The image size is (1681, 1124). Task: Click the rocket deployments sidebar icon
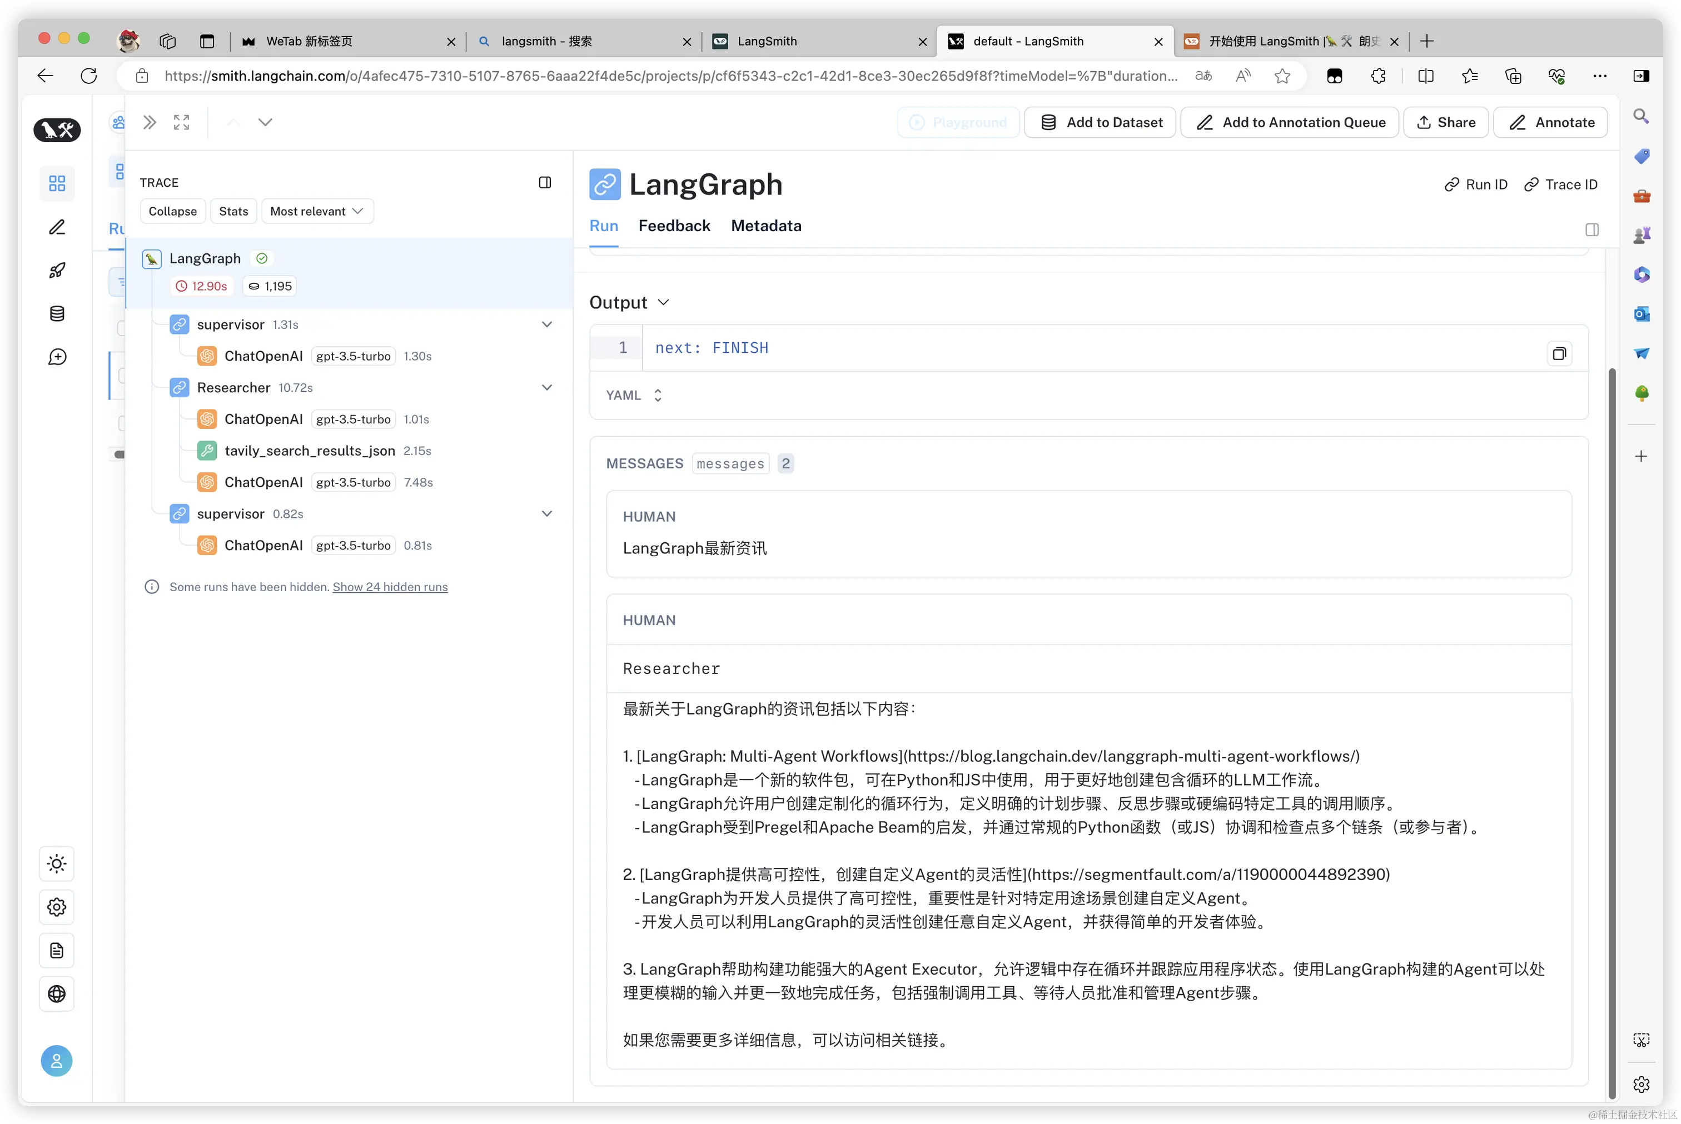tap(57, 270)
